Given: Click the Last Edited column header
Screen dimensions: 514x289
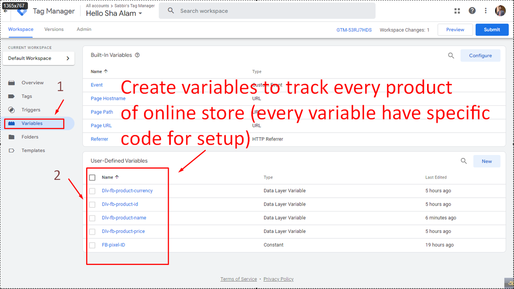Looking at the screenshot, I should click(x=436, y=177).
